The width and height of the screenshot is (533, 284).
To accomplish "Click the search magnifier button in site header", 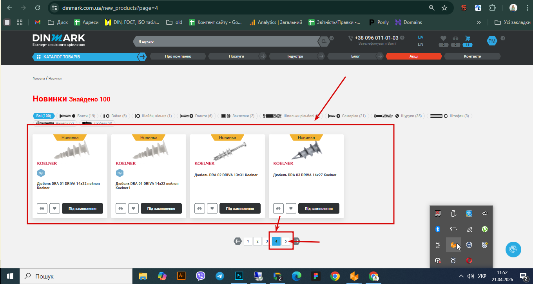I will tap(324, 41).
